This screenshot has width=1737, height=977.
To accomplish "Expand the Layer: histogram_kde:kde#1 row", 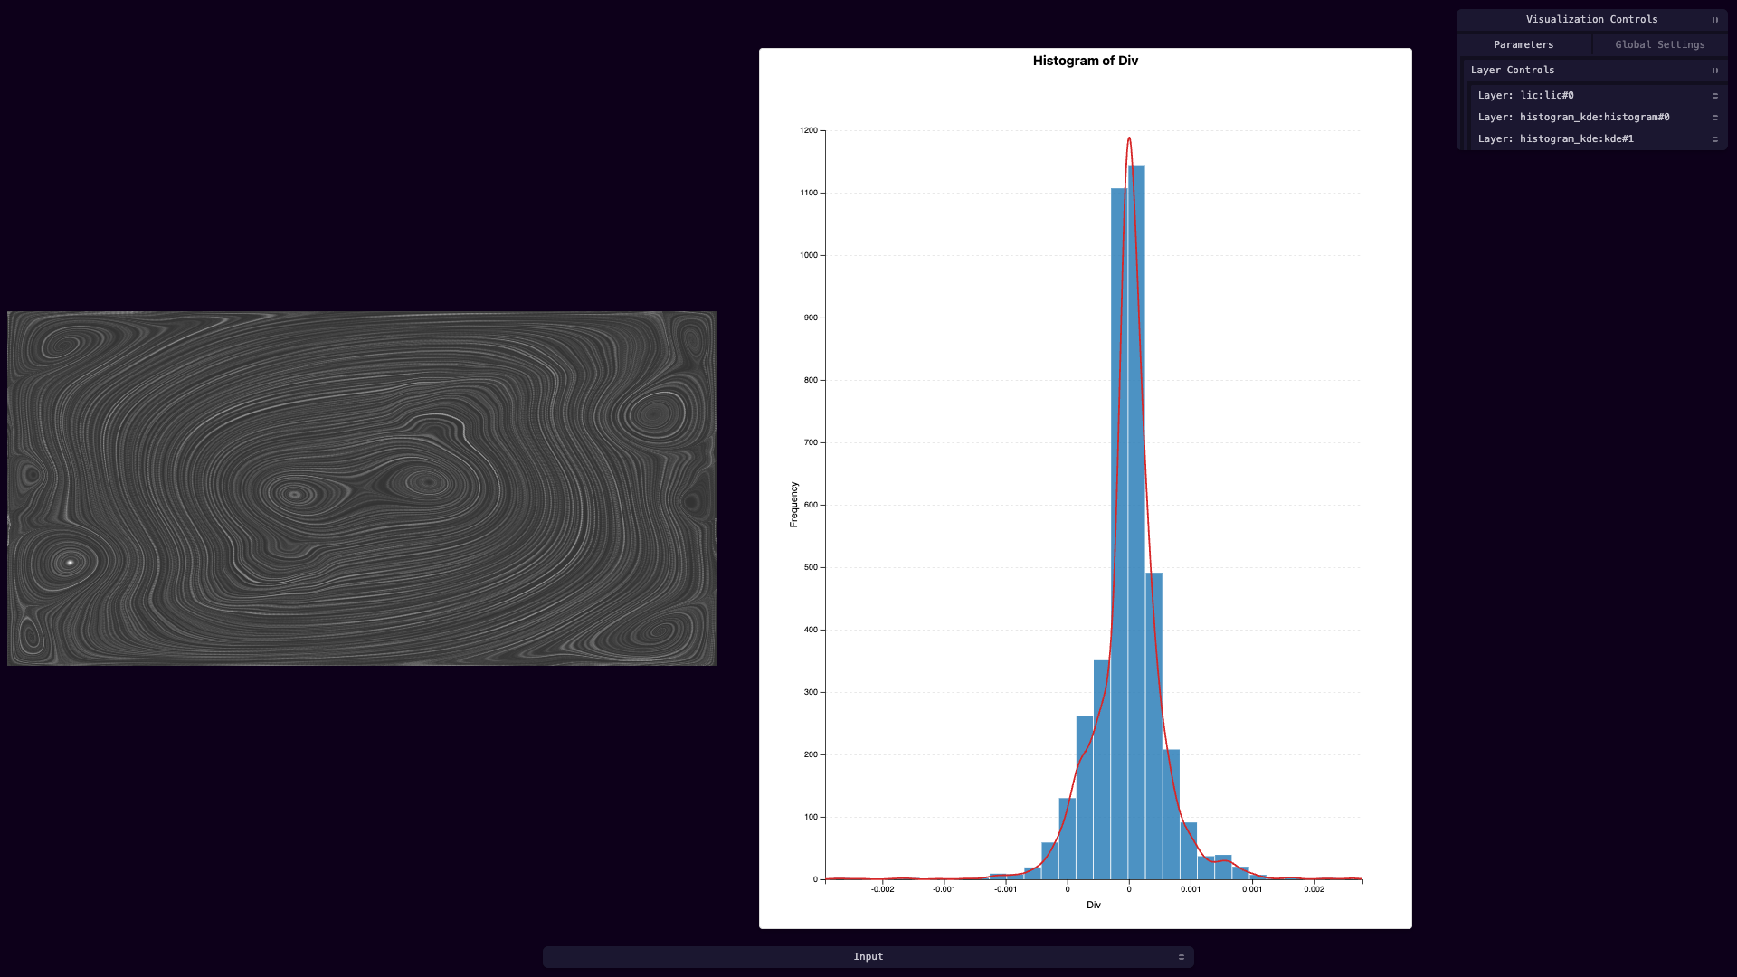I will [x=1598, y=139].
